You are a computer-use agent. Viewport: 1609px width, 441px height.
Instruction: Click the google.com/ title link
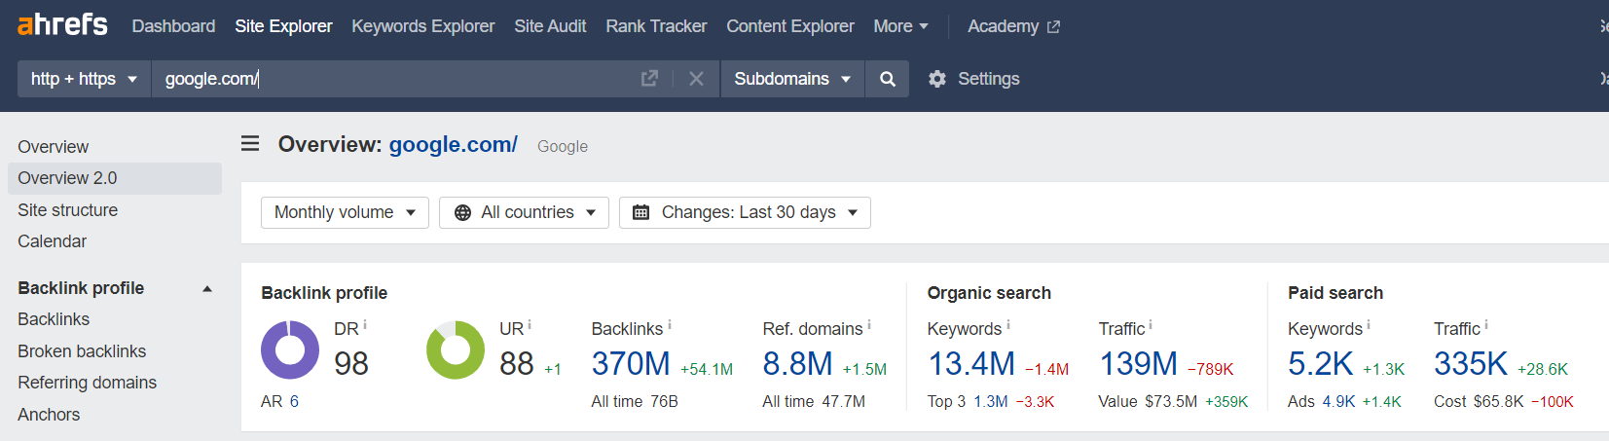pos(454,144)
